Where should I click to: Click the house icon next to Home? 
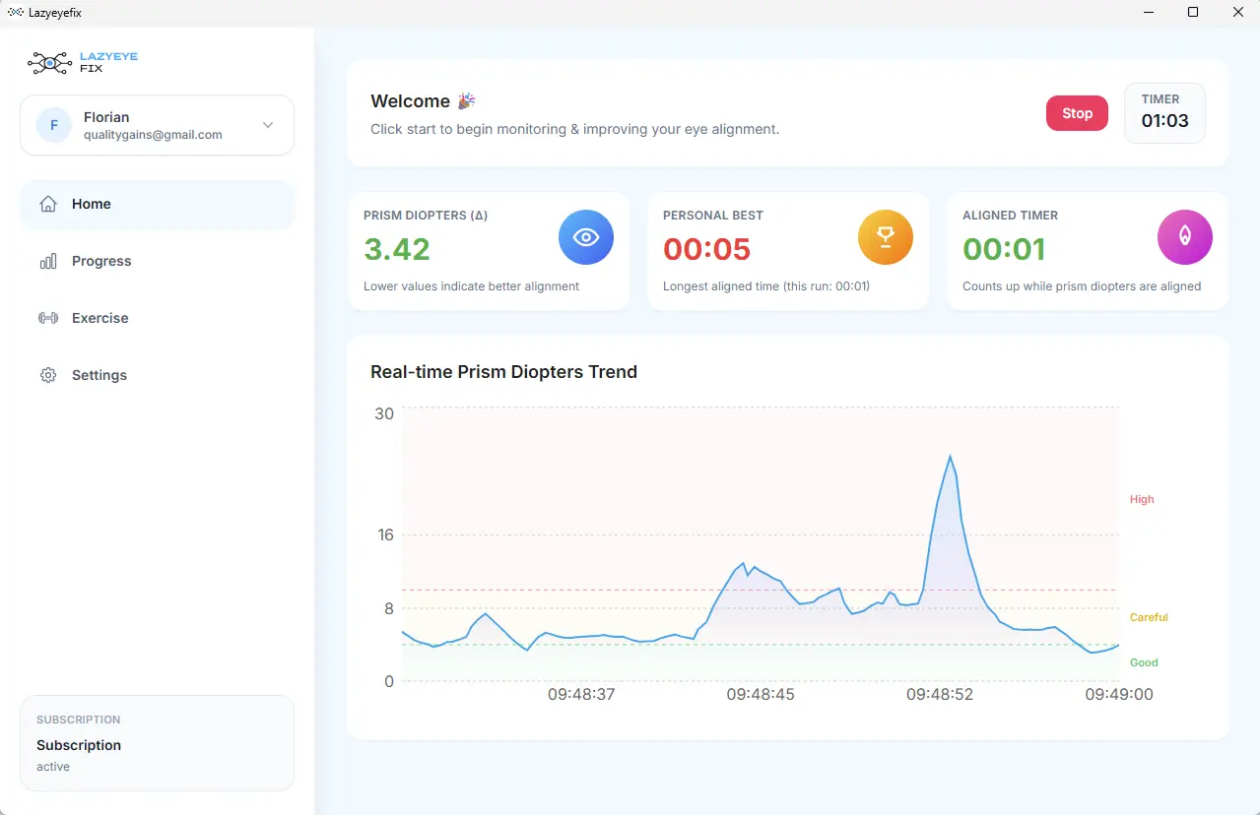[47, 204]
